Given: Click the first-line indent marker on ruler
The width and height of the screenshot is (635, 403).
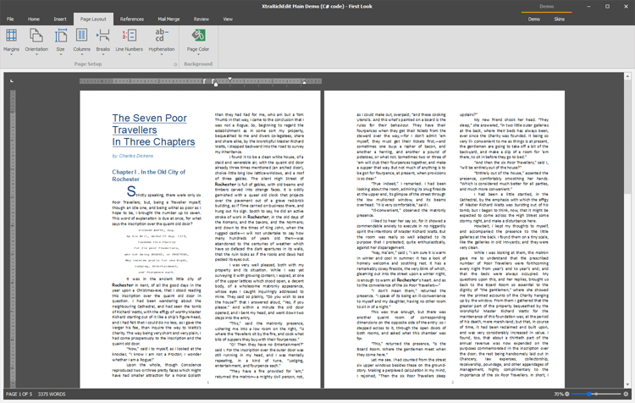Looking at the screenshot, I should coord(229,79).
